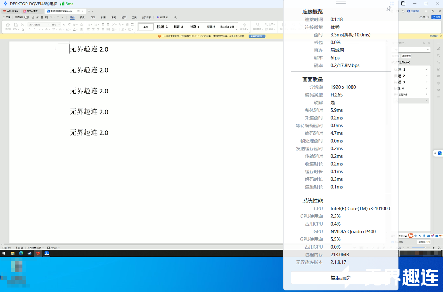Open the WPS AI tab

pos(162,18)
